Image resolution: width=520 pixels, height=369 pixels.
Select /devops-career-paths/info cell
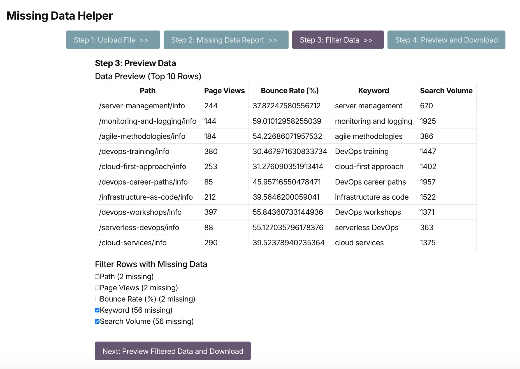[x=148, y=182]
